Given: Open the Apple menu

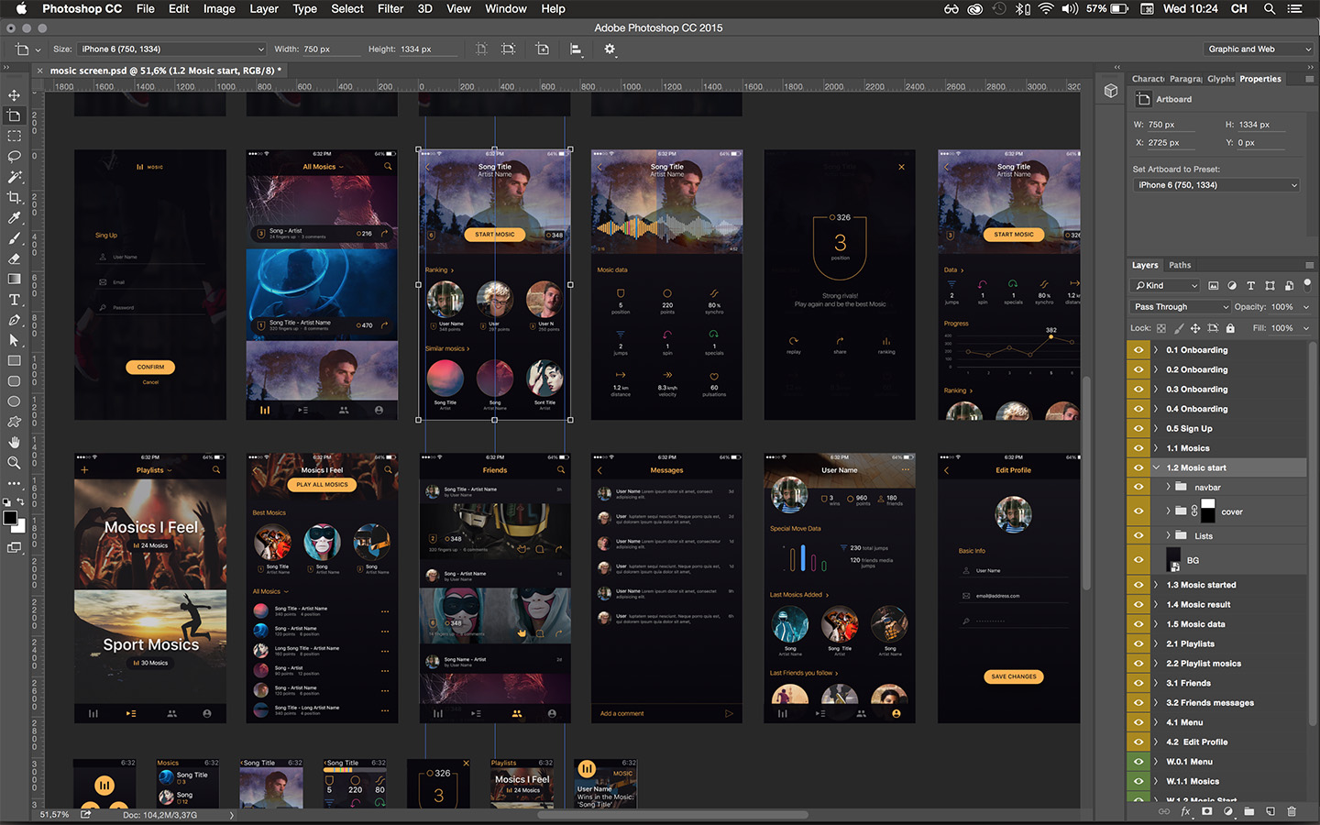Looking at the screenshot, I should (x=21, y=8).
